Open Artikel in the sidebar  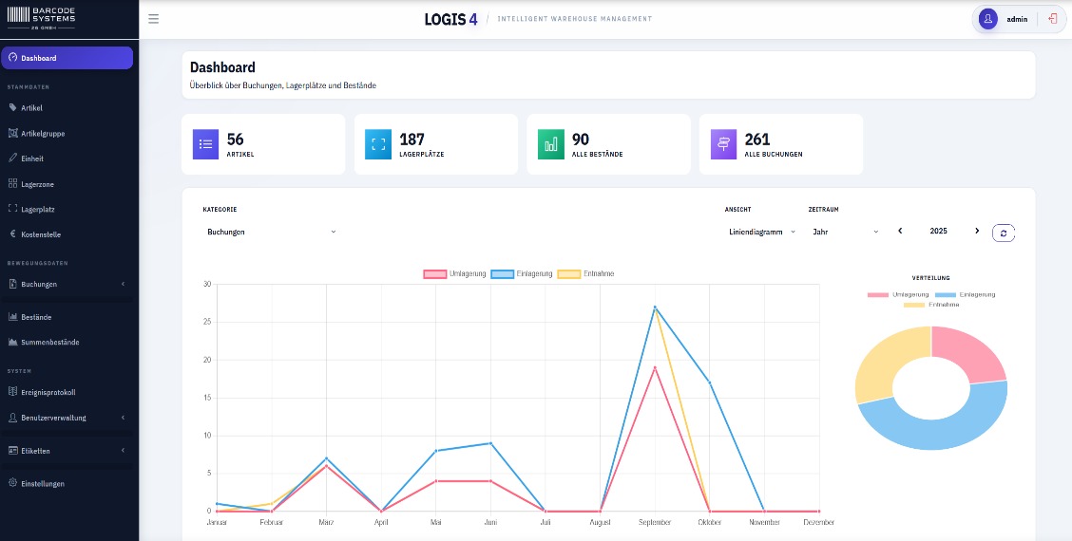(32, 108)
